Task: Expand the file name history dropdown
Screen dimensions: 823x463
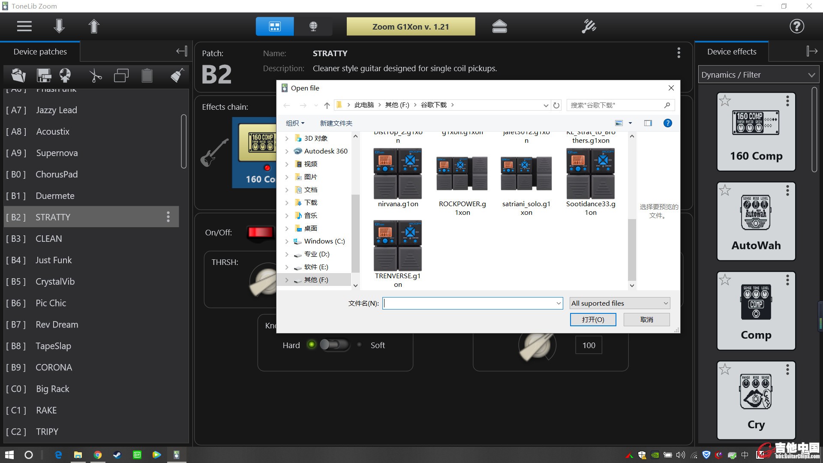Action: [x=559, y=303]
